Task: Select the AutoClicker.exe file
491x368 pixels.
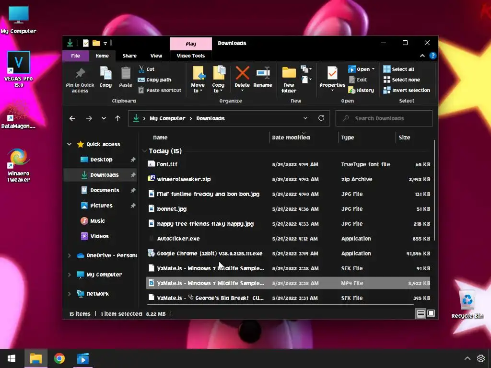Action: point(288,239)
